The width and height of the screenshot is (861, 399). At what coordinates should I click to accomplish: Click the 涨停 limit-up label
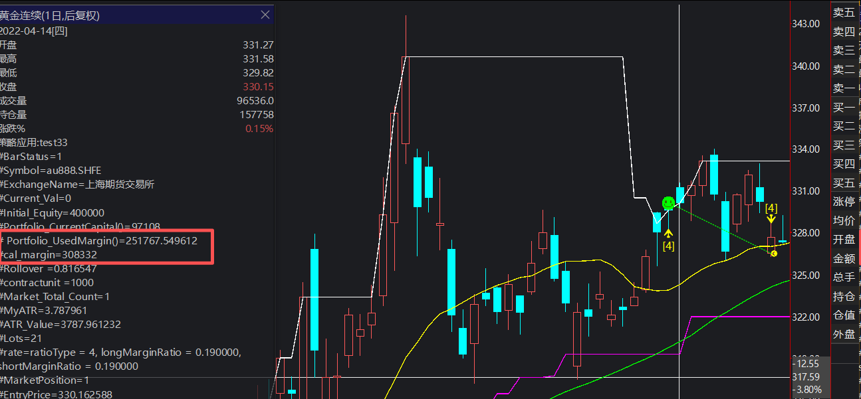pos(844,202)
